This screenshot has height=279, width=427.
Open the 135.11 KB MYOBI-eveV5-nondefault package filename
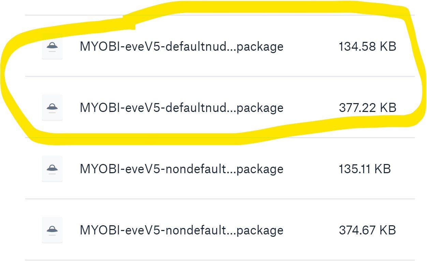[x=181, y=169]
